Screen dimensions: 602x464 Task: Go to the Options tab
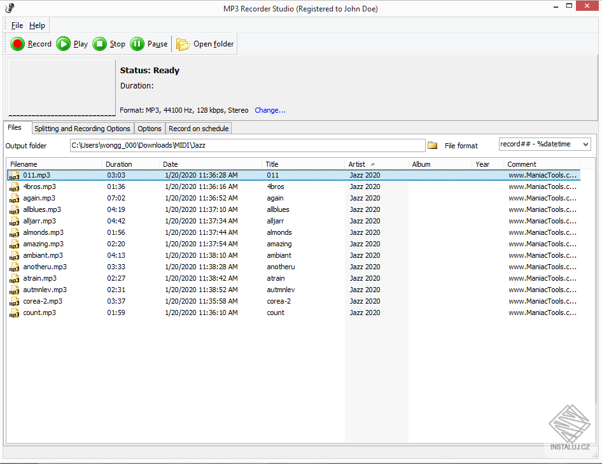(x=150, y=129)
